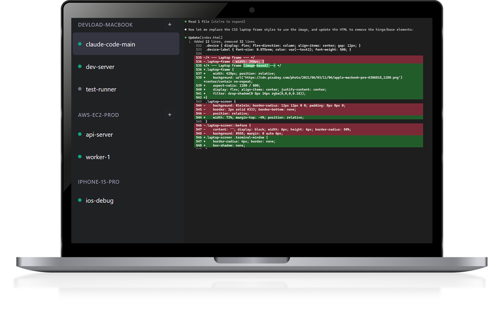Click the gray status dot beside test-runner
This screenshot has height=313, width=501.
coord(81,89)
